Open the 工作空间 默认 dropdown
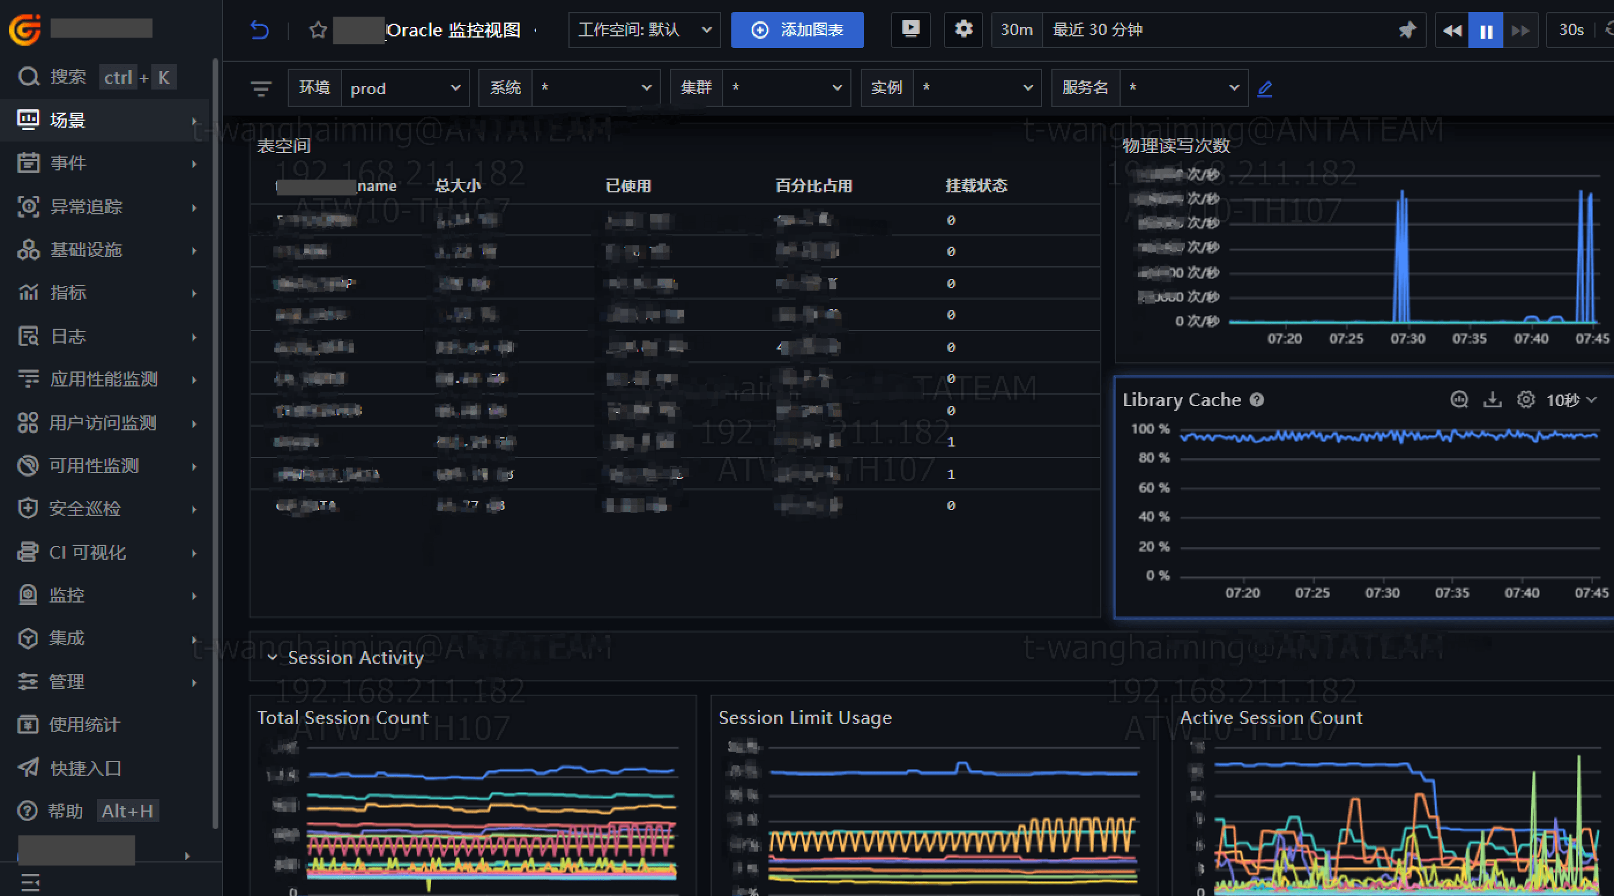The height and width of the screenshot is (896, 1614). 644,29
